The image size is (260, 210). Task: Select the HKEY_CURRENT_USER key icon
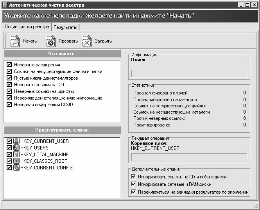point(16,141)
